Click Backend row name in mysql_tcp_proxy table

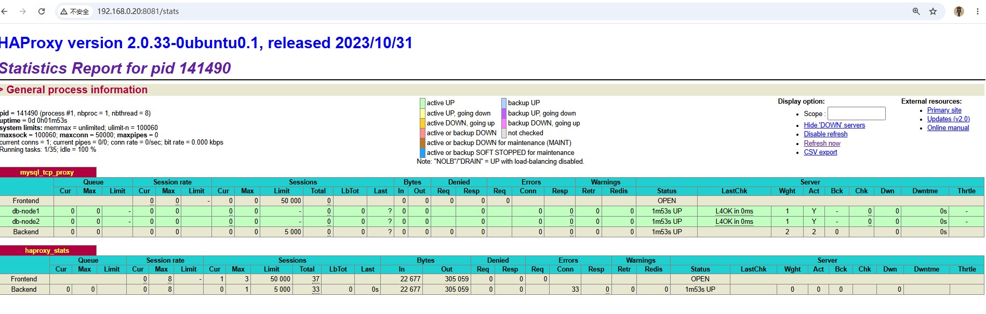tap(26, 232)
